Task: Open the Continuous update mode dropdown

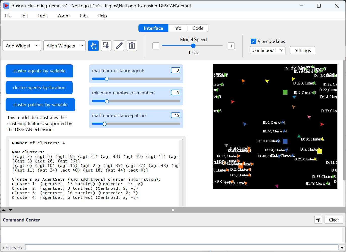Action: click(x=268, y=50)
